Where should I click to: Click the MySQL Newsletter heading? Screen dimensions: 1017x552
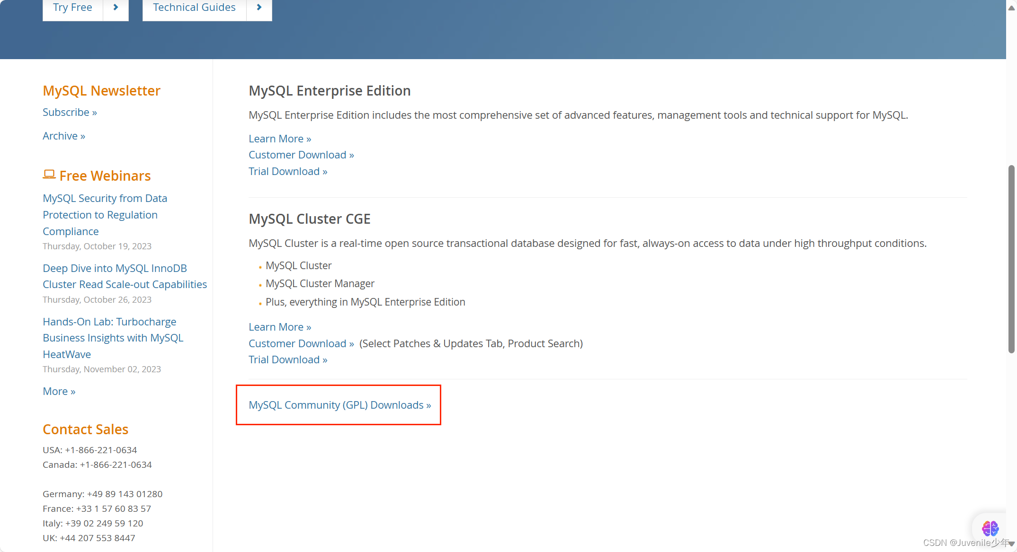click(101, 90)
